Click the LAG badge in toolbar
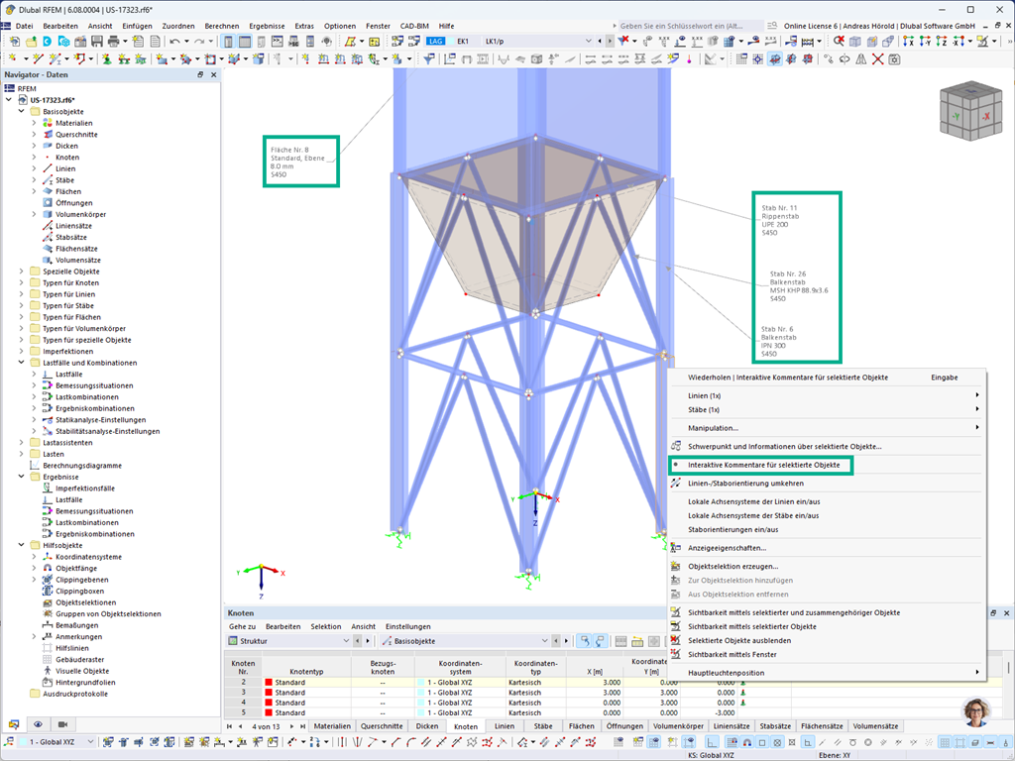The image size is (1015, 761). pyautogui.click(x=435, y=41)
